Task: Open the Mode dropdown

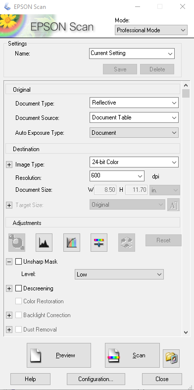Action: click(151, 30)
